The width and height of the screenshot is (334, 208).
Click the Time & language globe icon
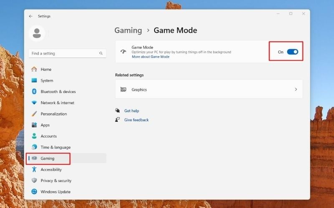[x=34, y=147]
